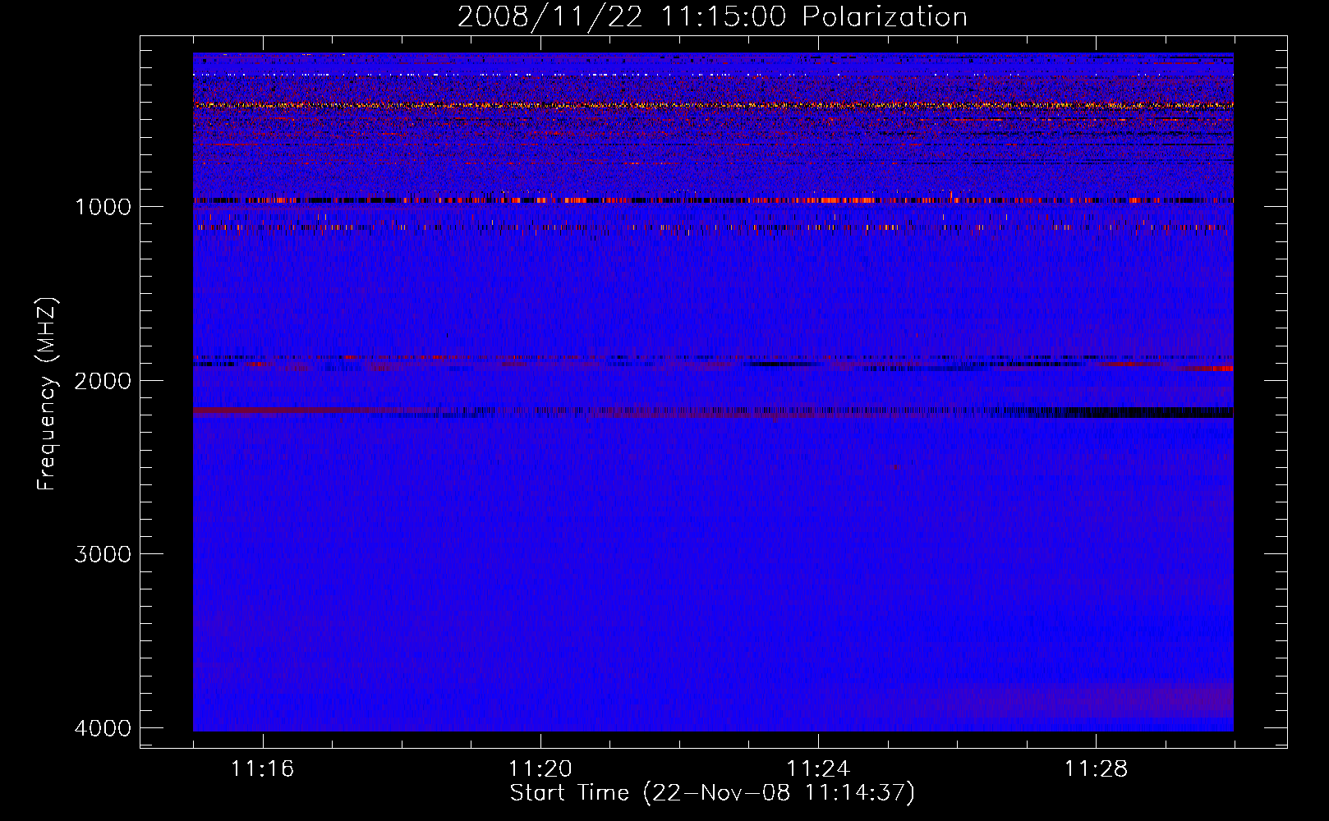Click the 1000 frequency tick label
The image size is (1329, 821).
(103, 206)
